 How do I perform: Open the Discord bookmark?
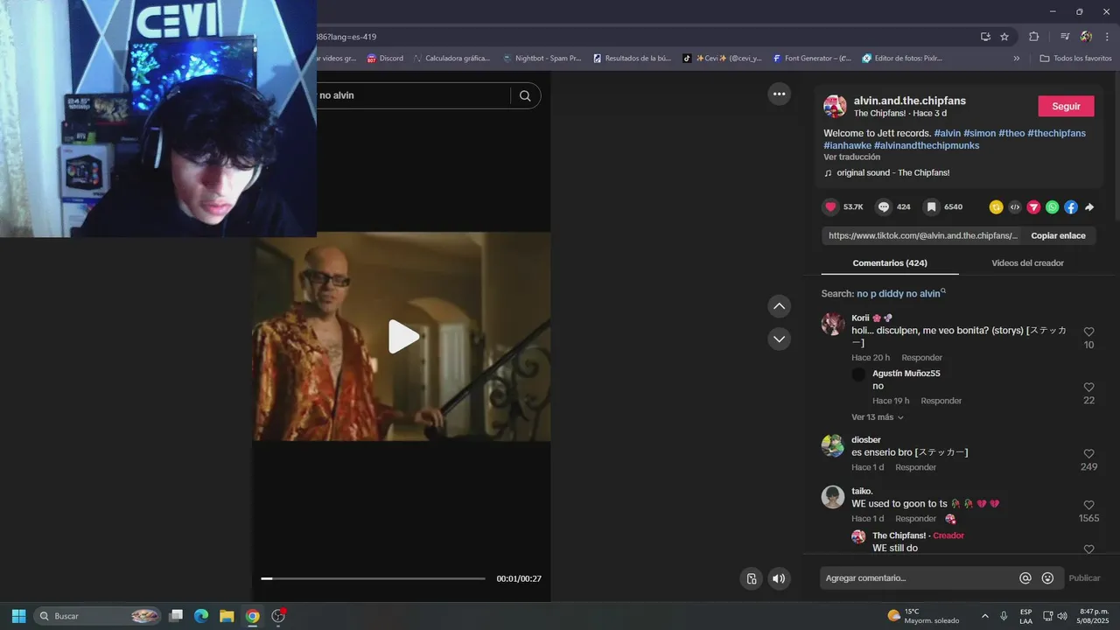coord(385,59)
